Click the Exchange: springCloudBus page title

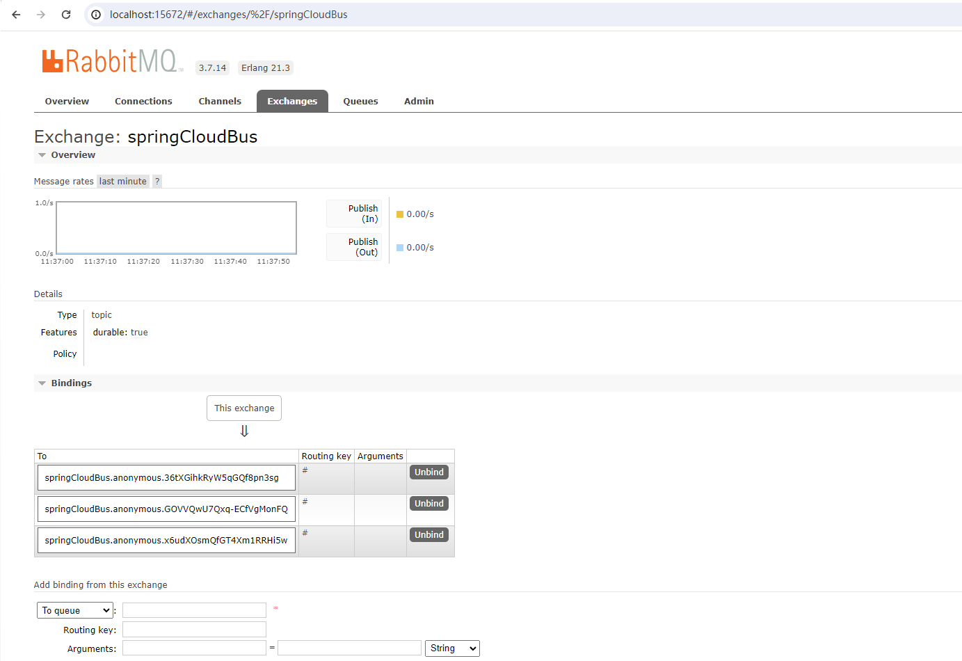pyautogui.click(x=146, y=136)
